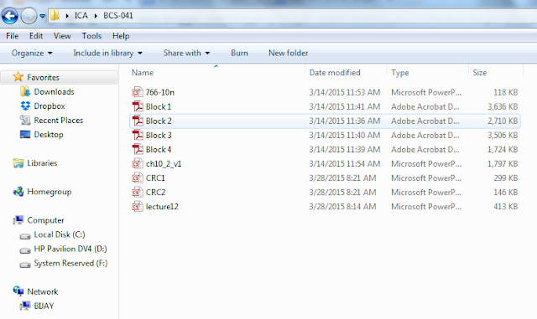
Task: Click the Homegroup icon
Action: point(18,192)
